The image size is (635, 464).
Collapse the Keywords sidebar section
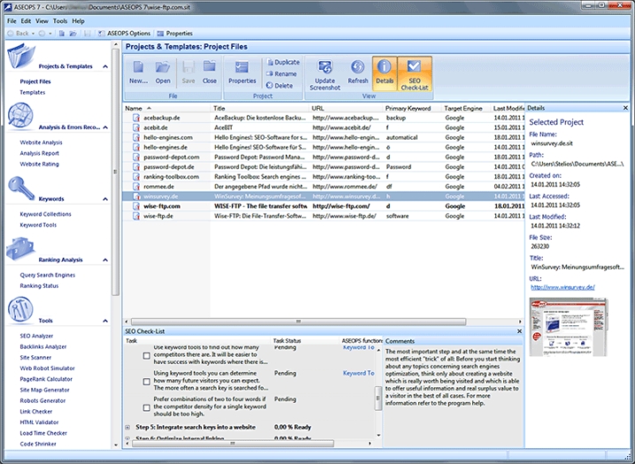tap(104, 199)
